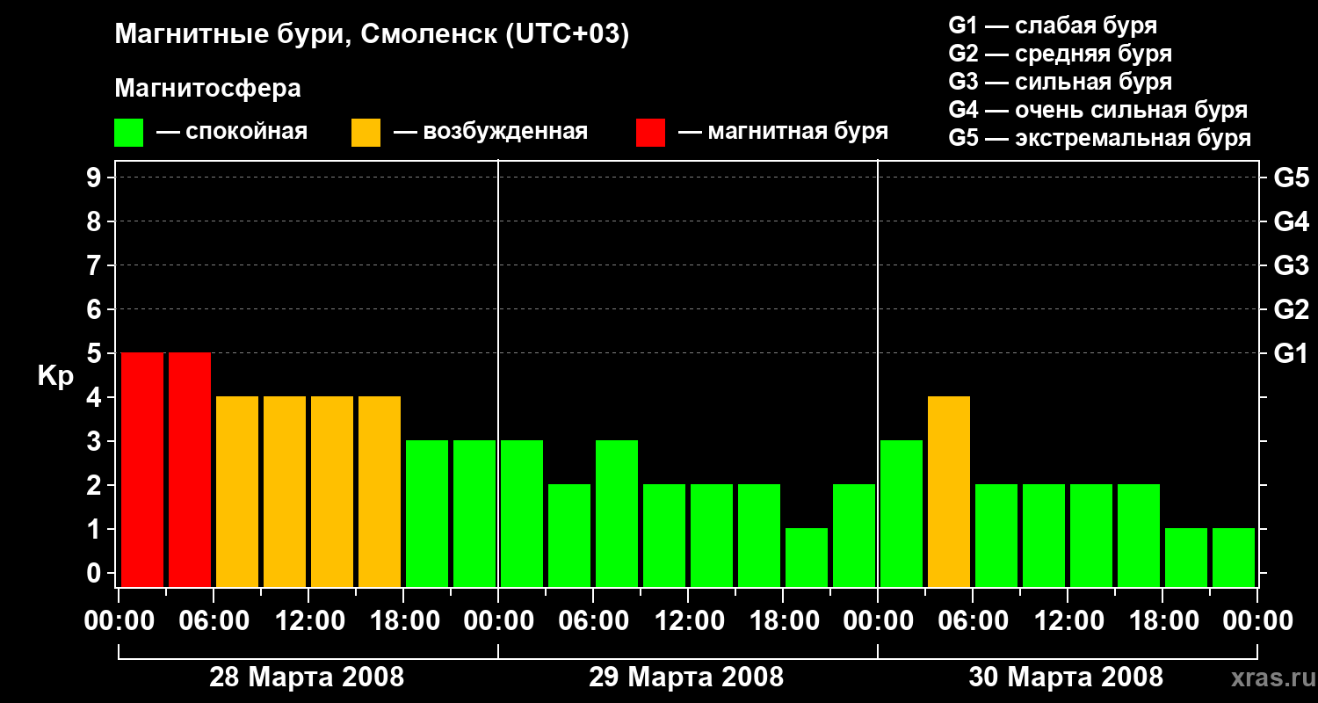This screenshot has height=703, width=1318.
Task: Click the orange bar for 09:00–12:00 on 28 March
Action: pyautogui.click(x=285, y=491)
